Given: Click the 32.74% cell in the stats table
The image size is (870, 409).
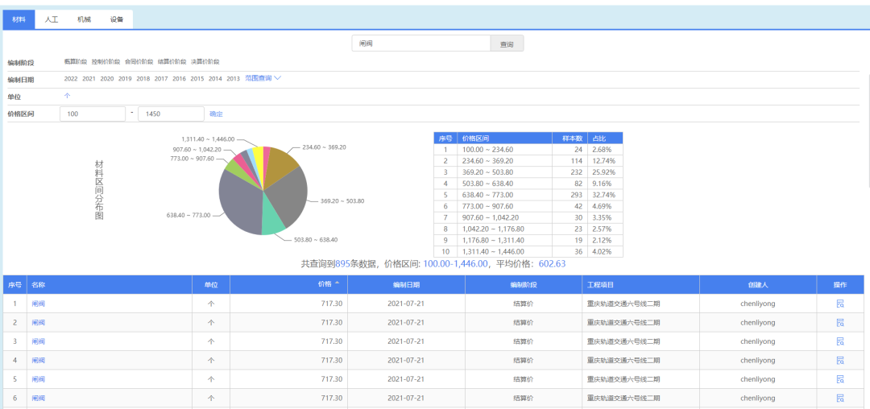Looking at the screenshot, I should click(605, 195).
